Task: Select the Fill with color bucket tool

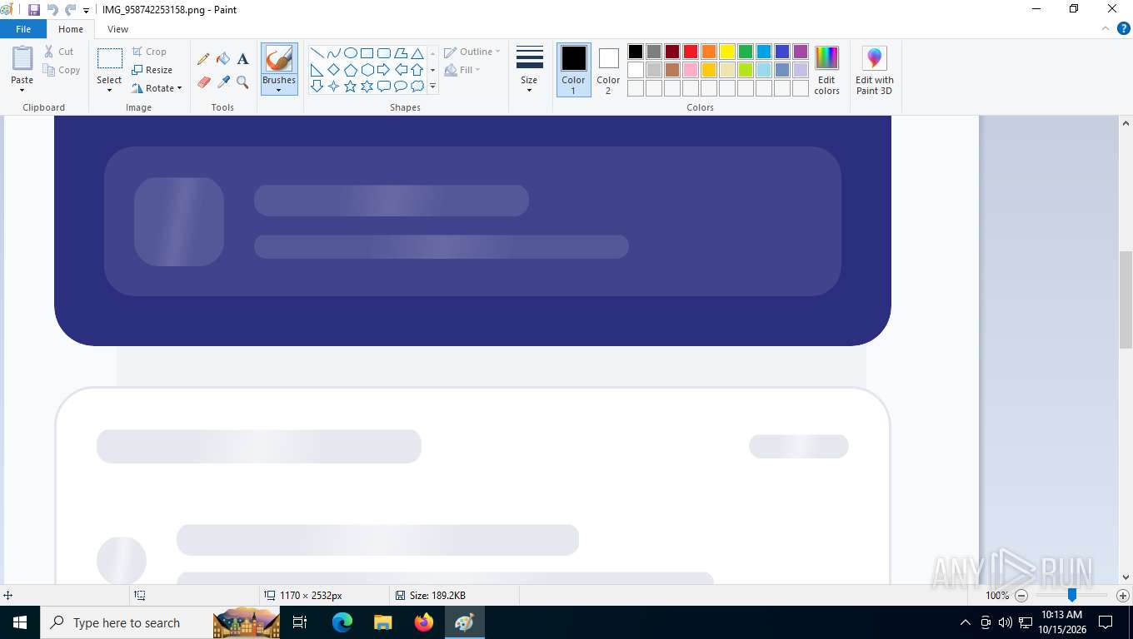Action: [x=223, y=59]
